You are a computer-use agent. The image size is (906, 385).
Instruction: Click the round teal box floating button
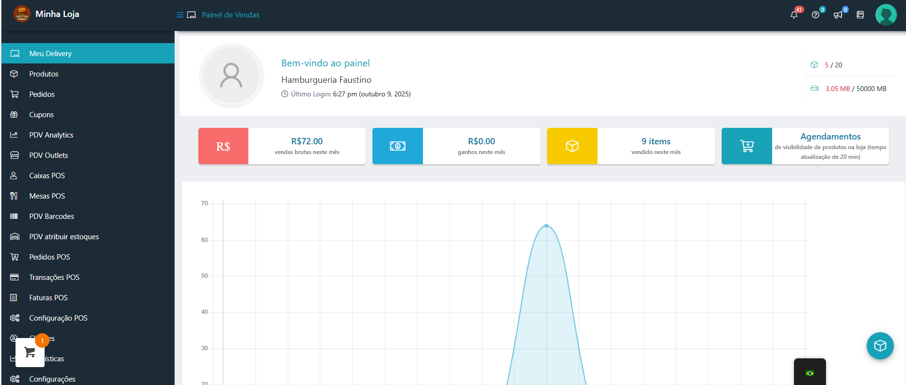coord(880,346)
